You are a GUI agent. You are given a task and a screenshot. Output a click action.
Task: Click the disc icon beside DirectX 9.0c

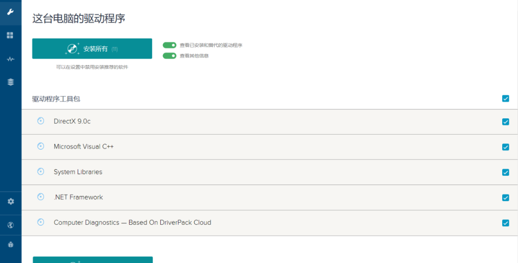click(41, 121)
